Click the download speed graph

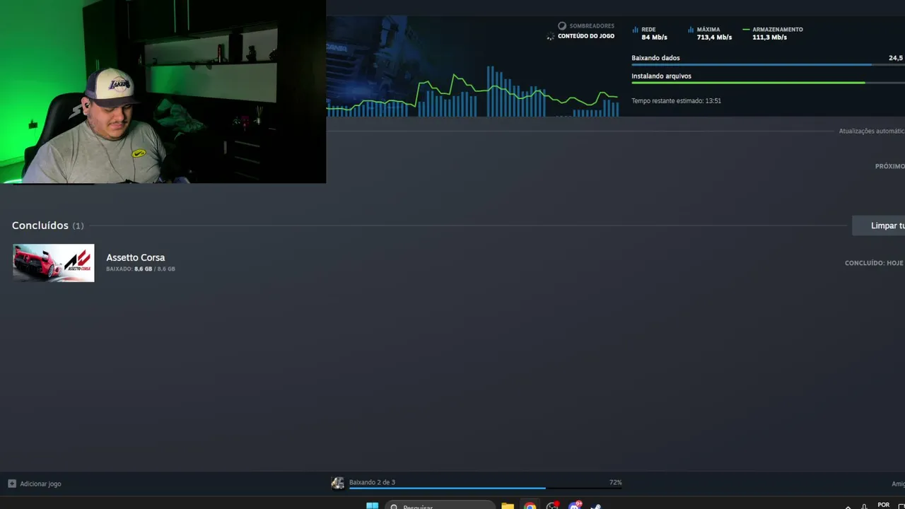(x=472, y=90)
